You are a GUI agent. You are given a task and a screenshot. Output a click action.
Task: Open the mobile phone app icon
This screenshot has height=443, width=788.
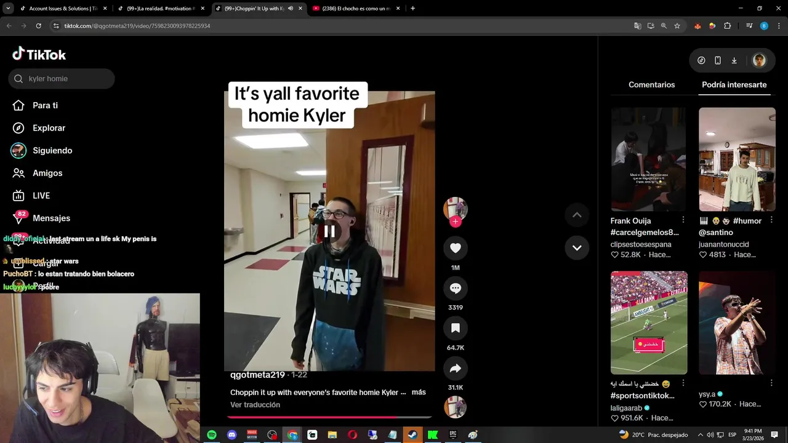(718, 60)
